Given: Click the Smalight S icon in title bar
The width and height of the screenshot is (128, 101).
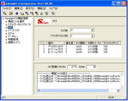Looking at the screenshot, I should click(3, 4).
